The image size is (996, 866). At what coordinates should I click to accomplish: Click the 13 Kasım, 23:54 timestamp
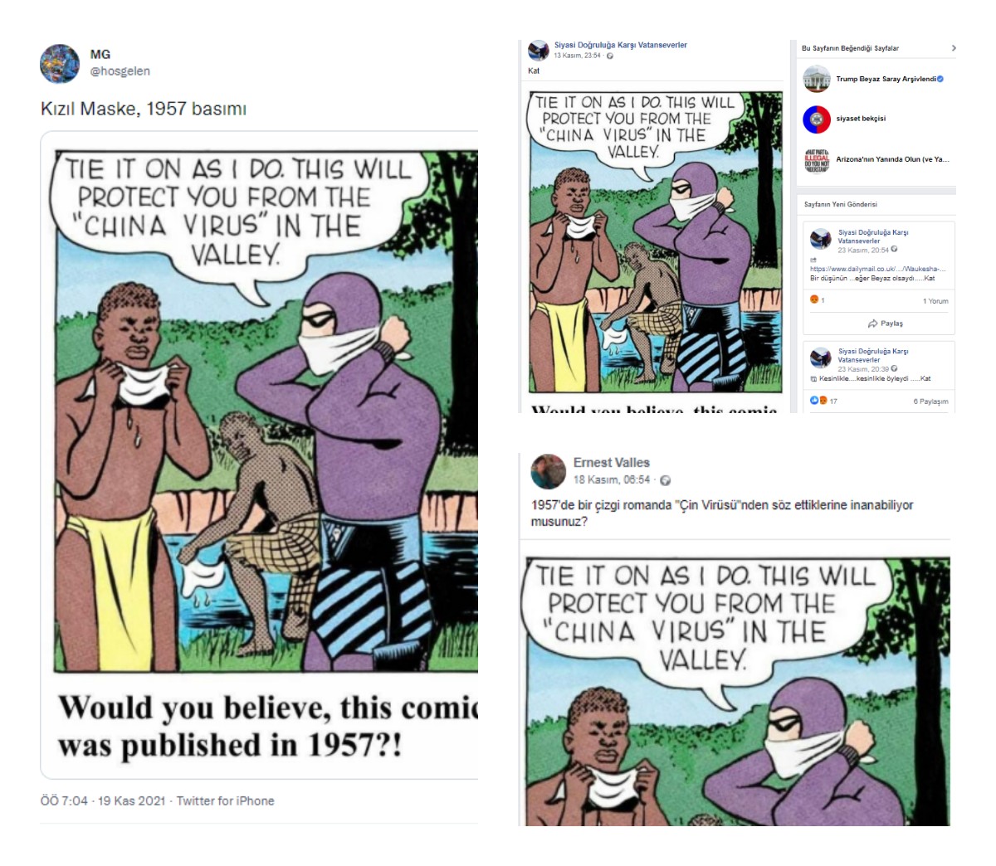578,56
